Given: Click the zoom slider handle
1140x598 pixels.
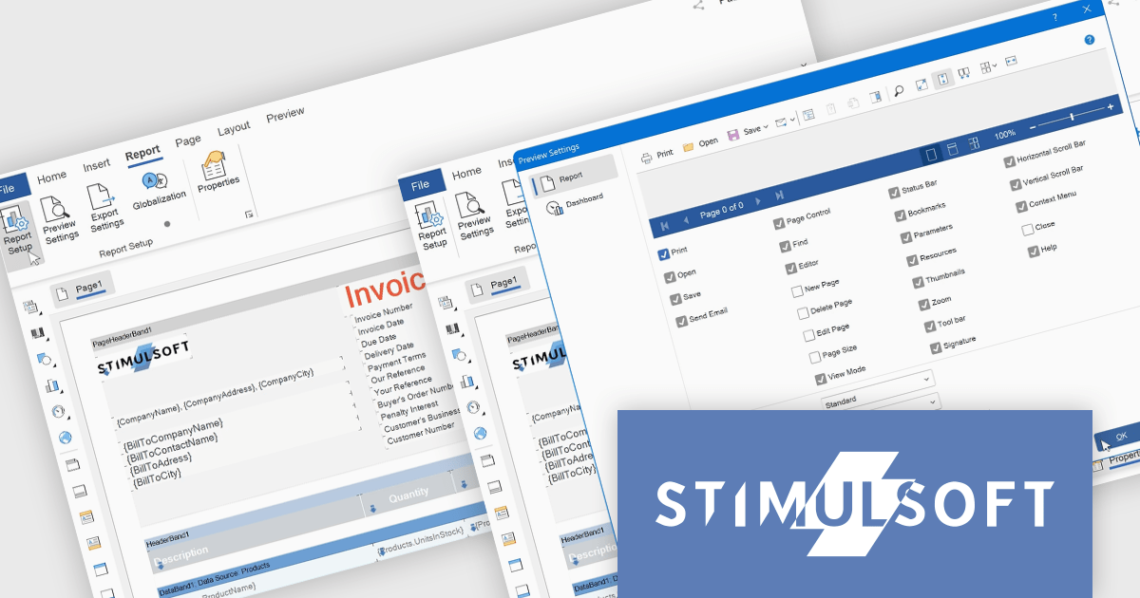Looking at the screenshot, I should pos(1073,117).
